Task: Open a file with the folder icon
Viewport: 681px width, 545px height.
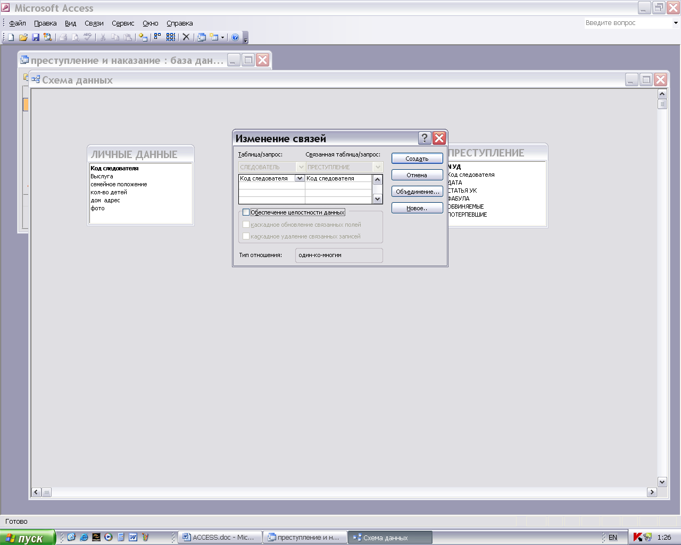Action: (x=23, y=37)
